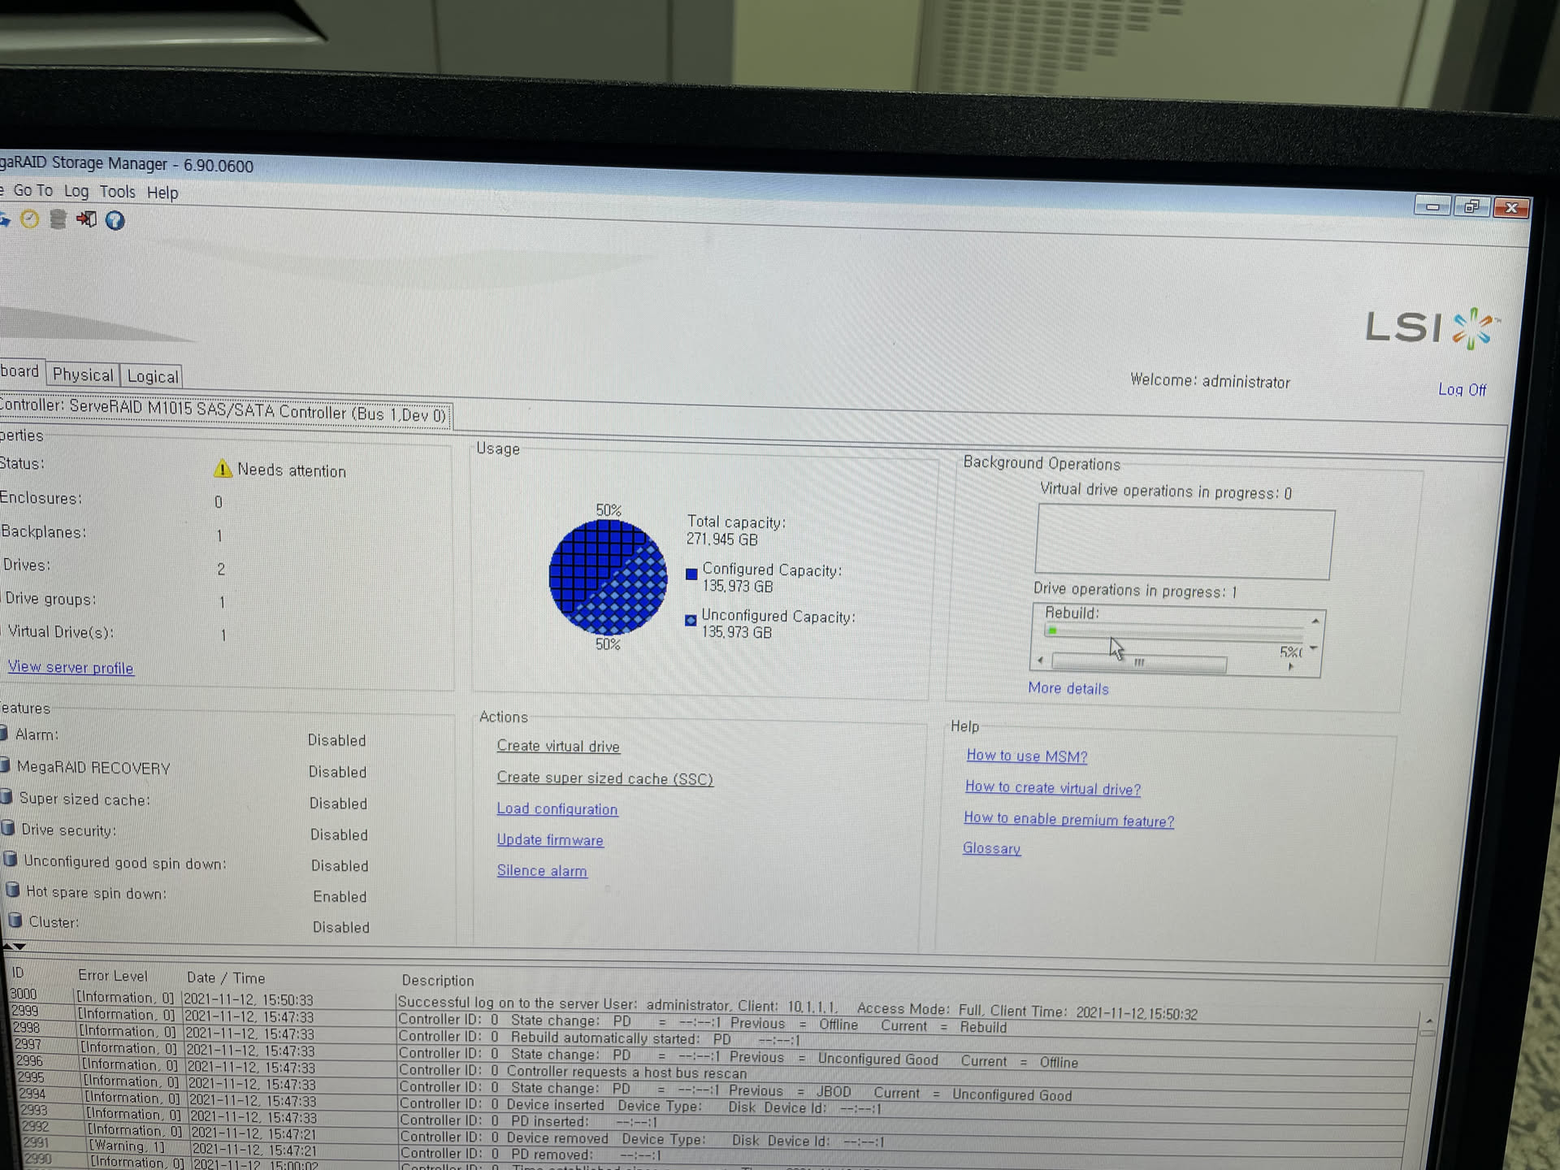Click the Update firmware link

coord(549,840)
